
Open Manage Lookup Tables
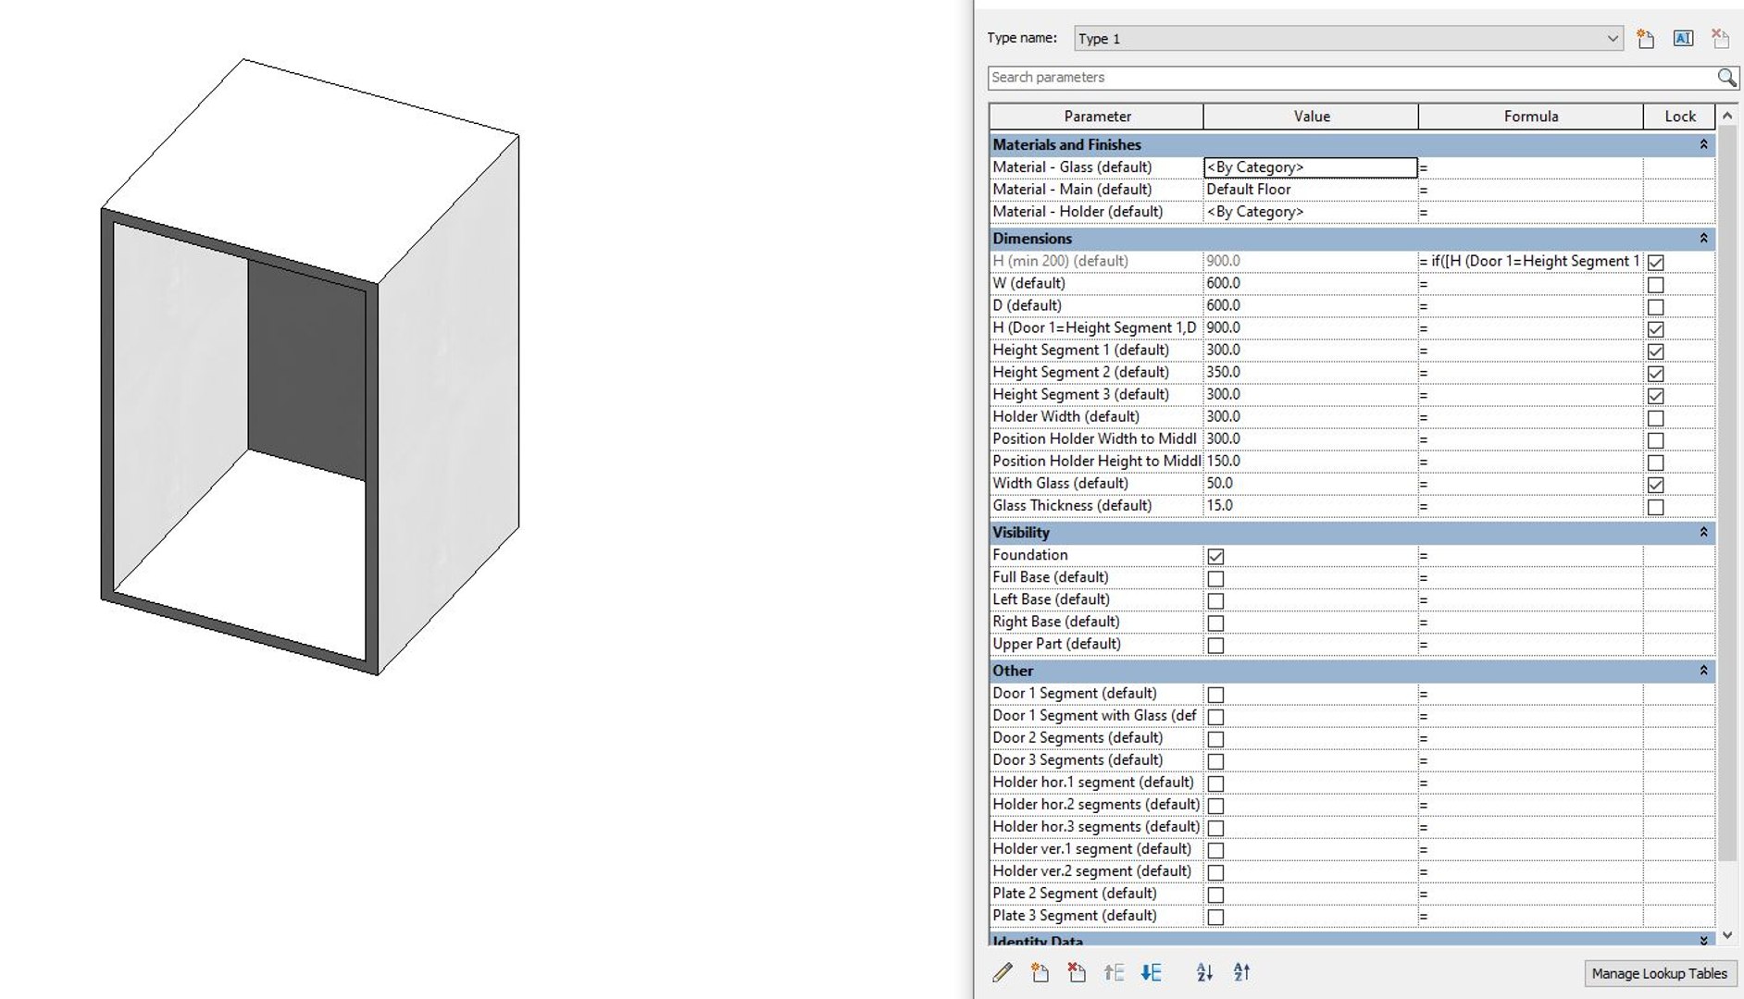pos(1659,973)
